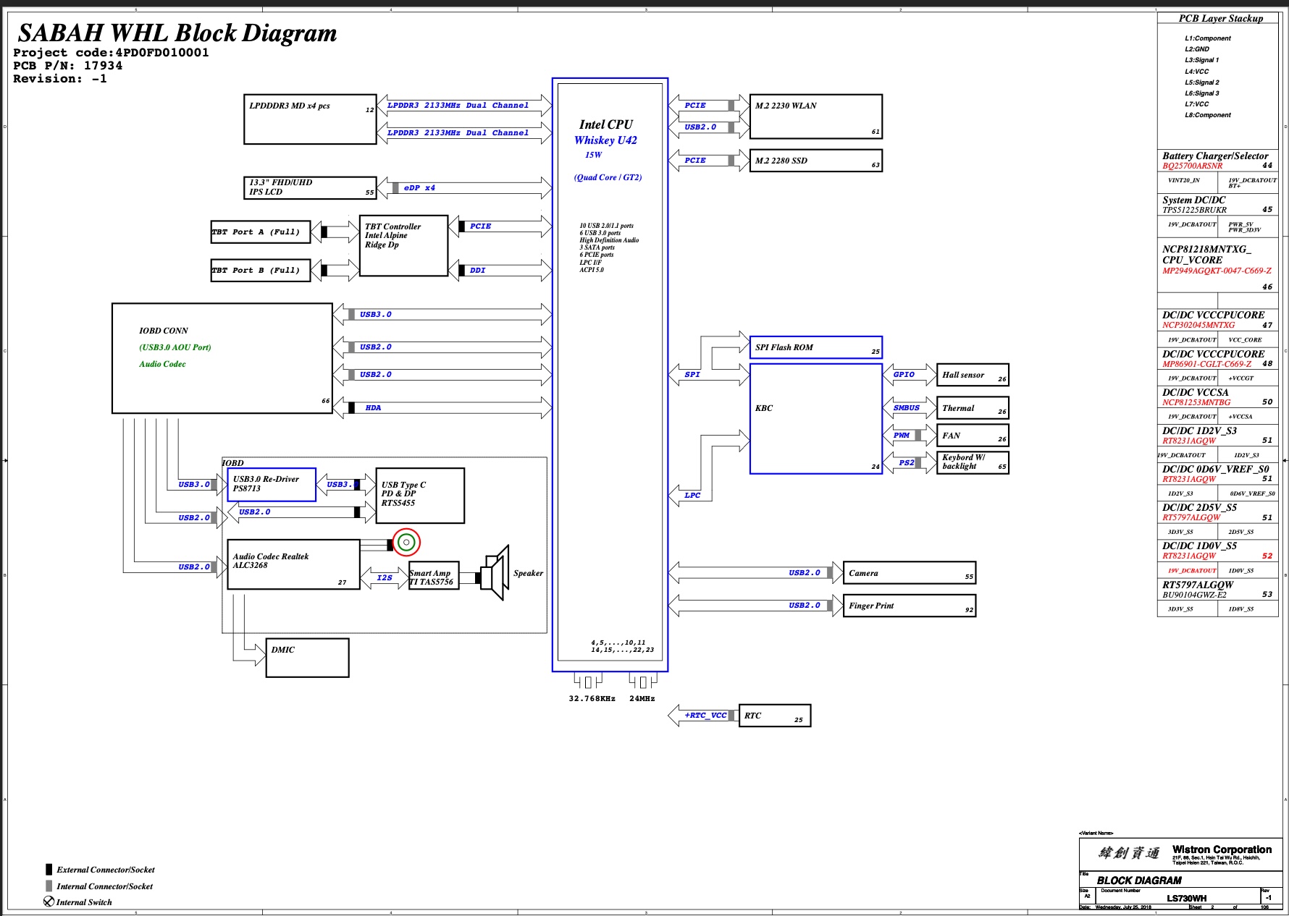Click the GPIO bus label
This screenshot has width=1289, height=916.
pos(904,375)
